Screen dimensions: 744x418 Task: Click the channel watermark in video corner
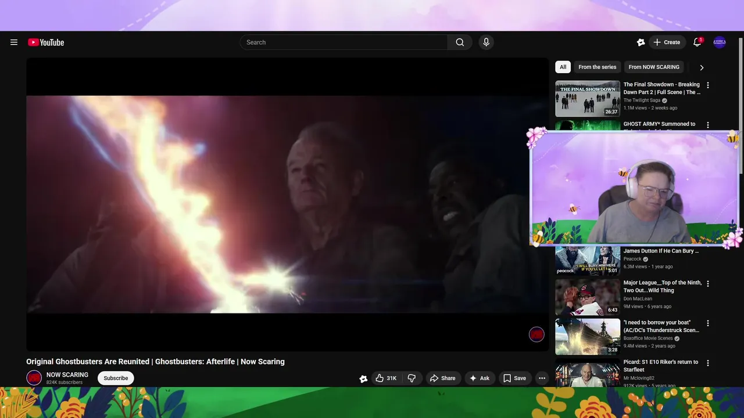(536, 334)
